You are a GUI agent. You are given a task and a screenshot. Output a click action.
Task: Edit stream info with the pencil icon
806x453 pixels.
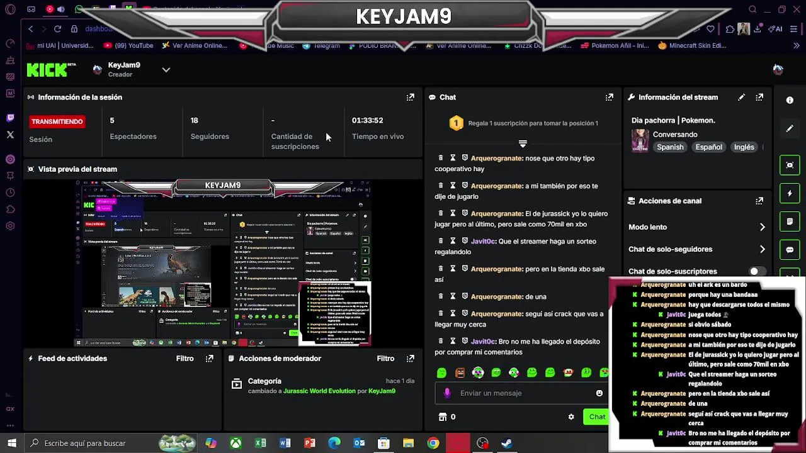pos(741,97)
